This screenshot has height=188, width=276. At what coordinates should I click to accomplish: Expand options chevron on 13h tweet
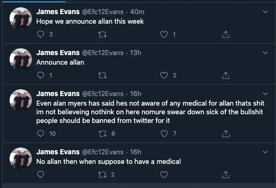tap(266, 53)
